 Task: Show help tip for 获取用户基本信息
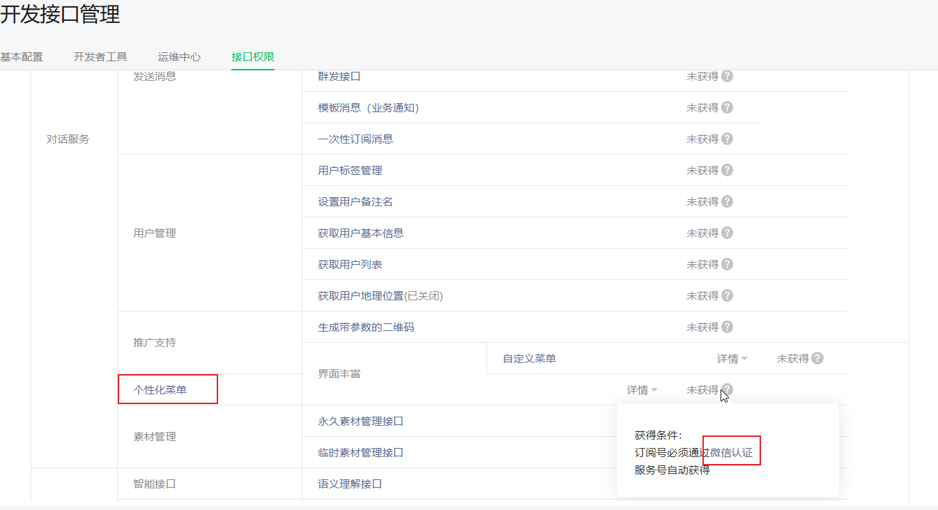point(727,233)
